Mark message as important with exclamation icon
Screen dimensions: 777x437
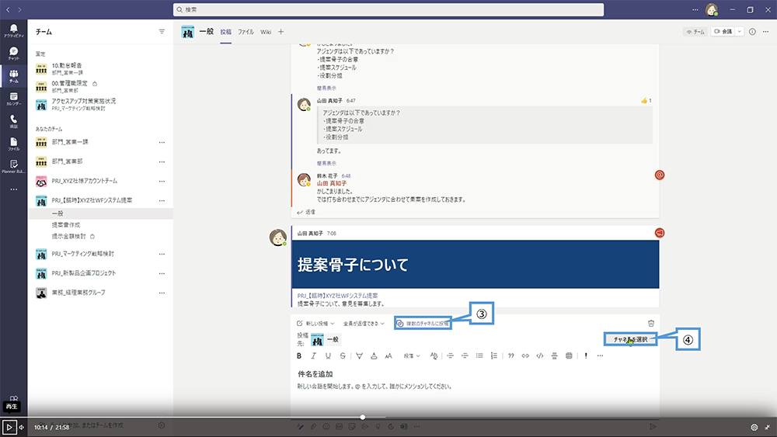pos(586,355)
